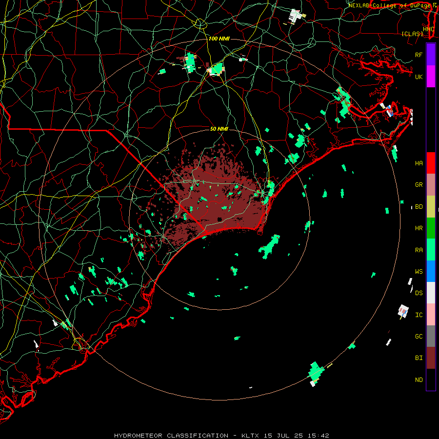
Task: Click the red HA legend swatch
Action: 431,163
